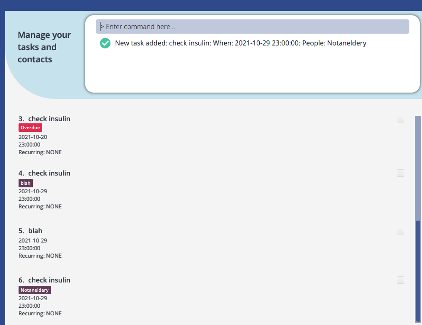Click the green success checkmark icon
Screen dimensions: 422x325
[x=105, y=43]
